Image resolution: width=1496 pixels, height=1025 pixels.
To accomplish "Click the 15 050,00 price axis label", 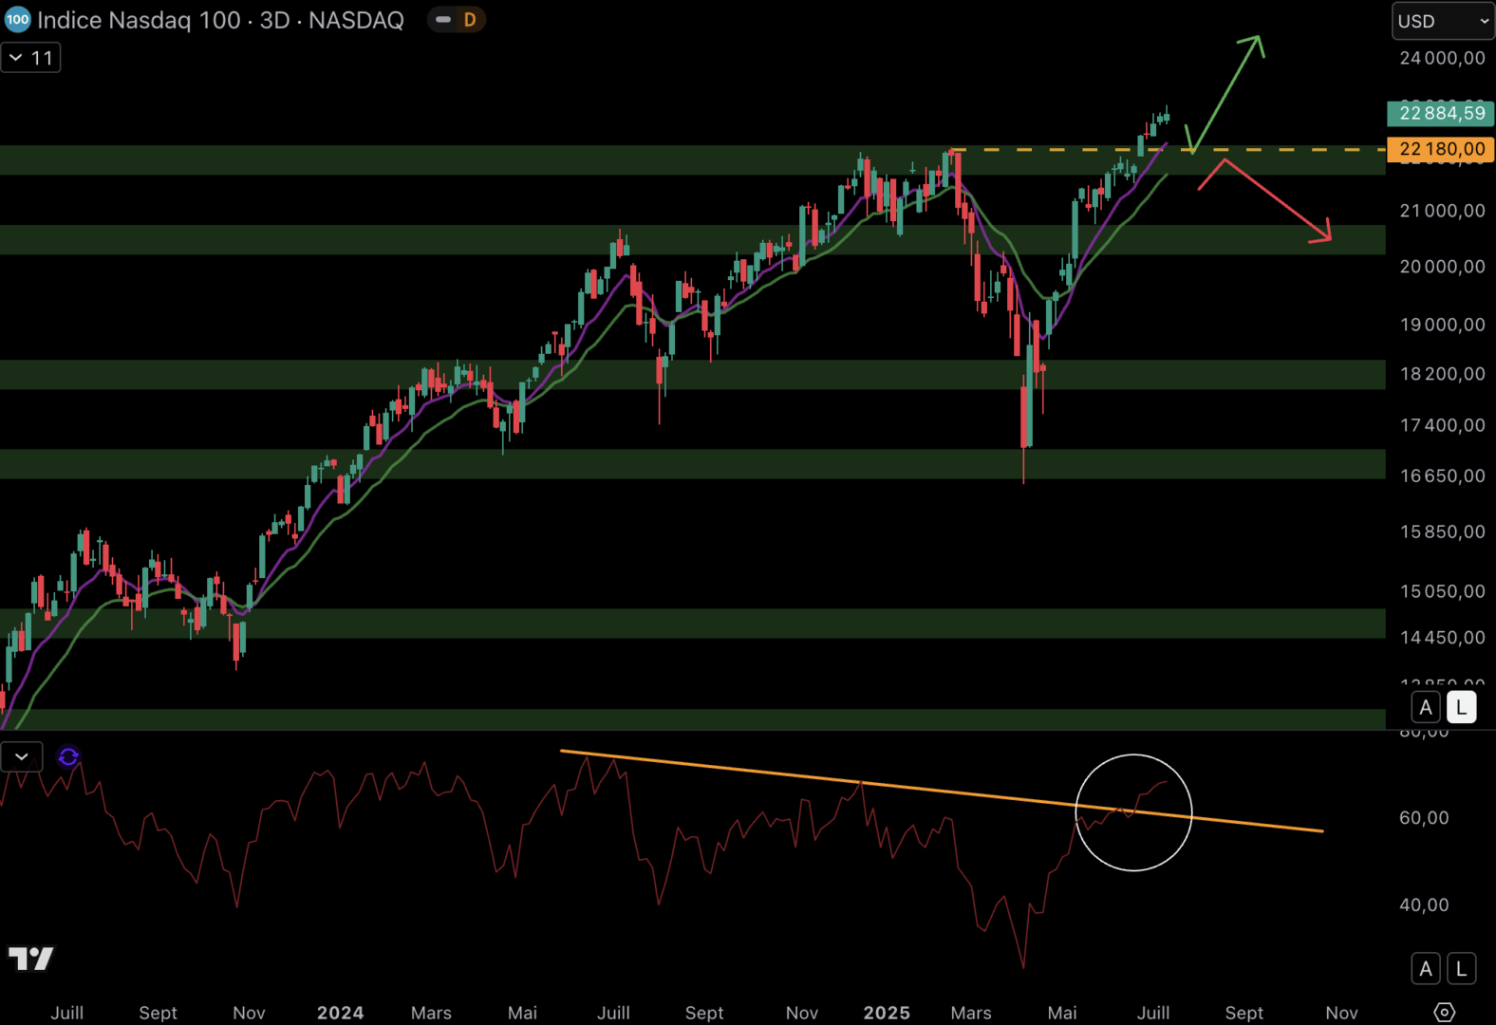I will (1442, 591).
